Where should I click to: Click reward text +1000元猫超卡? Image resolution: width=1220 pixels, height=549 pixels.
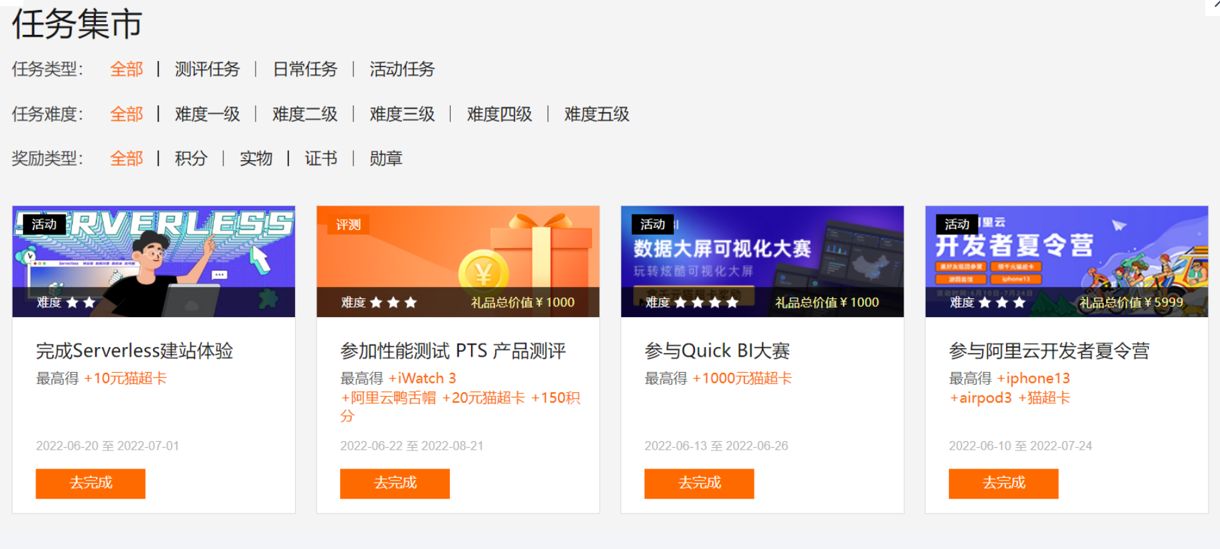[x=742, y=378]
